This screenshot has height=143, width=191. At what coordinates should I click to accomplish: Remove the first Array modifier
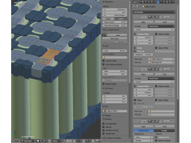click(173, 17)
